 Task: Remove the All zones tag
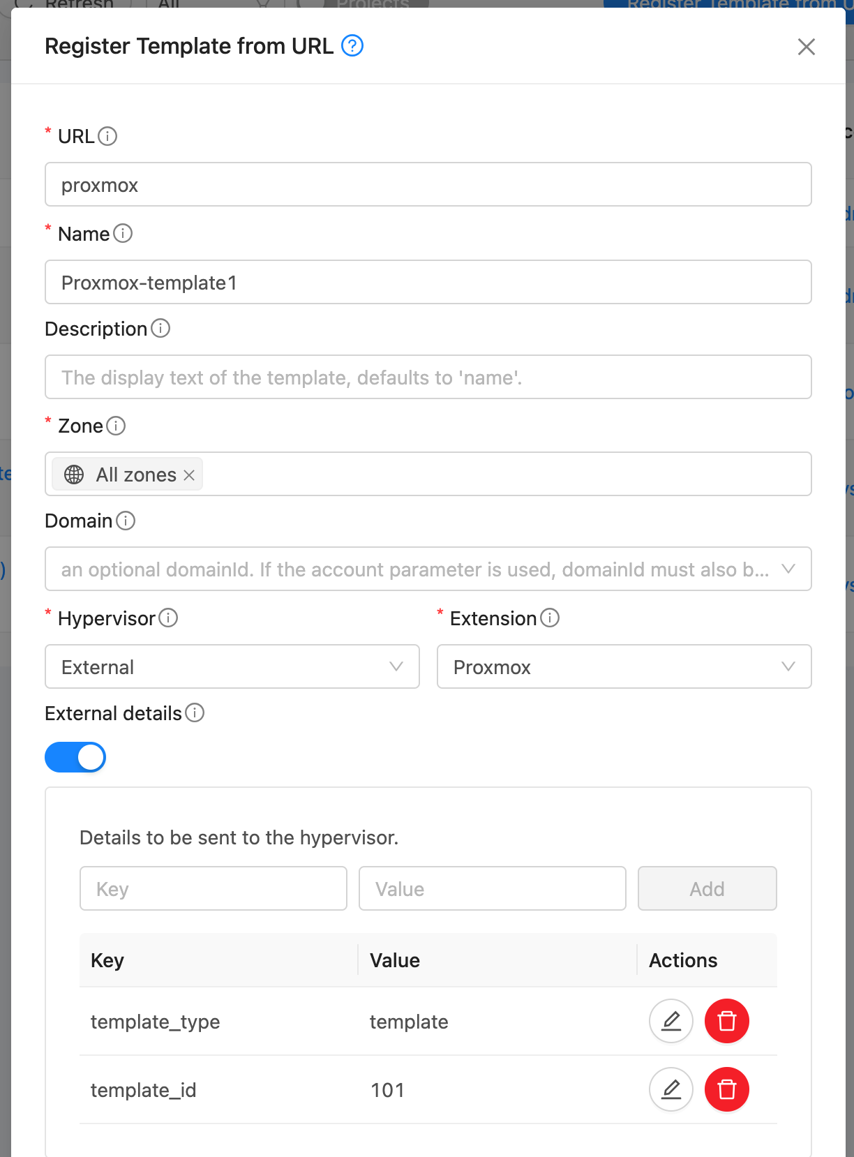click(189, 475)
